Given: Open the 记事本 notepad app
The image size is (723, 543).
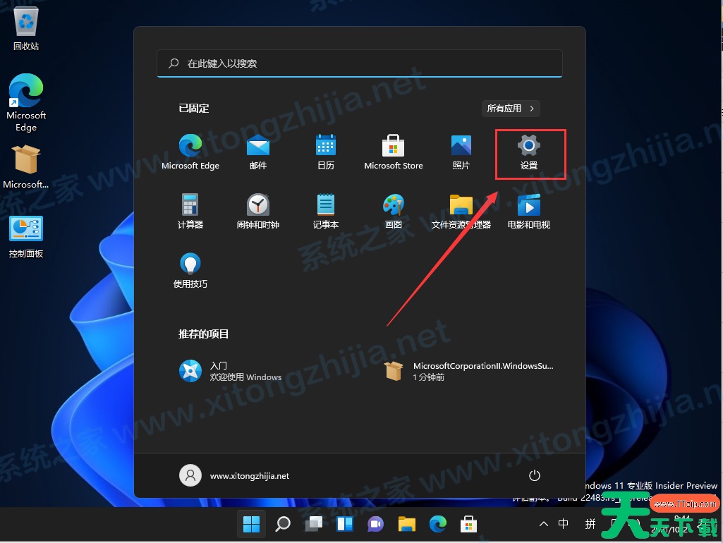Looking at the screenshot, I should point(326,211).
